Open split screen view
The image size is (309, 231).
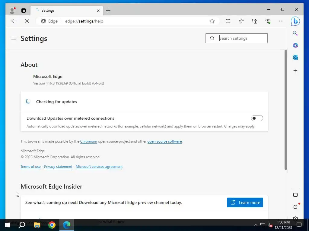pyautogui.click(x=228, y=21)
